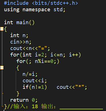Click the closing brace of the inner block
Image resolution: width=106 pixels, height=111 pixels.
pyautogui.click(x=18, y=94)
